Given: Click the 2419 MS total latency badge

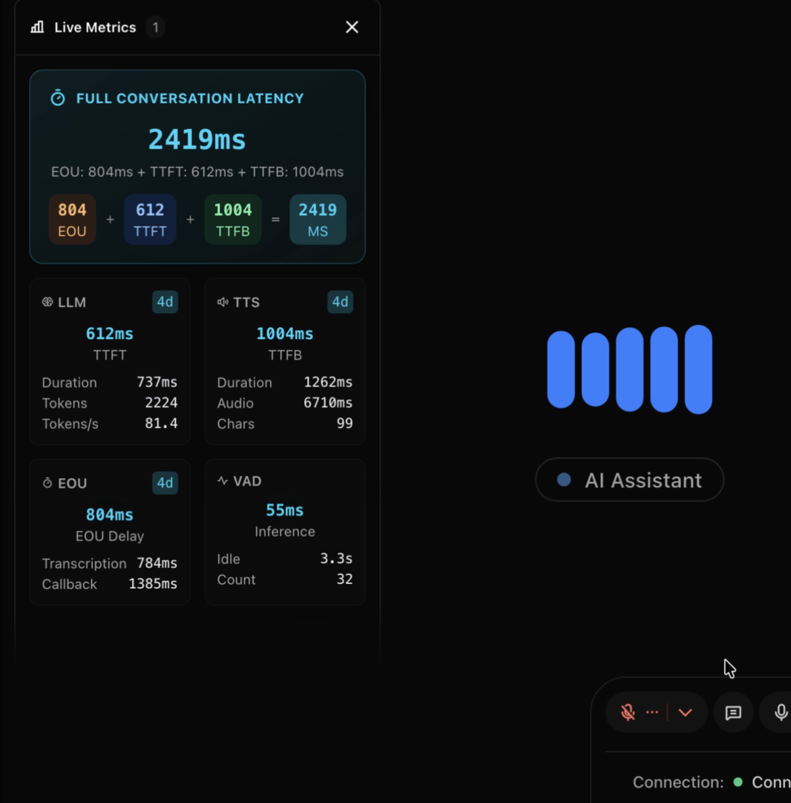Looking at the screenshot, I should [318, 219].
